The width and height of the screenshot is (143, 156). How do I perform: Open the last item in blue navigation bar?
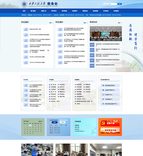click(x=116, y=11)
